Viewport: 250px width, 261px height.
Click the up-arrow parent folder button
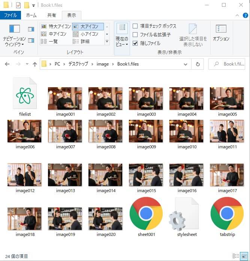point(35,64)
